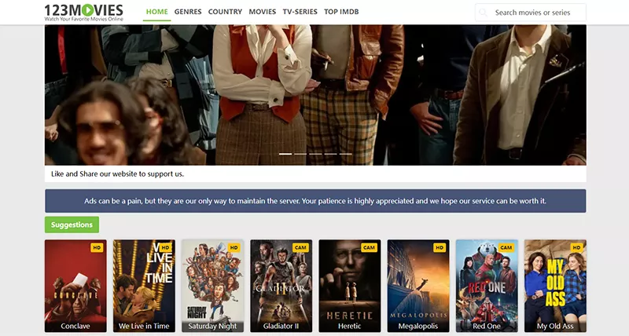Click the Heretic title caption
This screenshot has width=629, height=336.
[349, 326]
